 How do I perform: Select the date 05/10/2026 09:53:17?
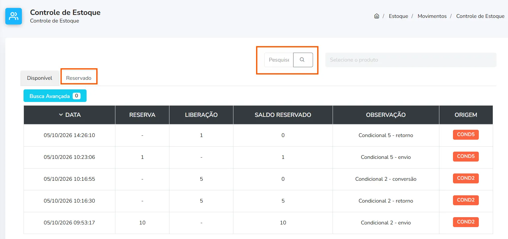69,222
